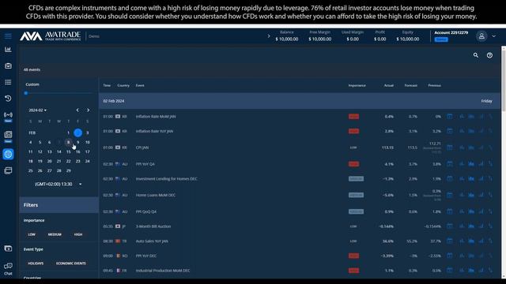Select February 9 in the calendar
Viewport: 506px width, 284px height.
(x=77, y=142)
